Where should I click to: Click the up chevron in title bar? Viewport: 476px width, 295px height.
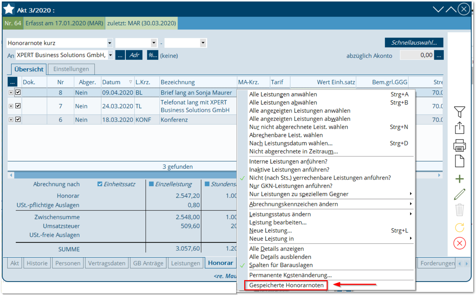(x=451, y=9)
